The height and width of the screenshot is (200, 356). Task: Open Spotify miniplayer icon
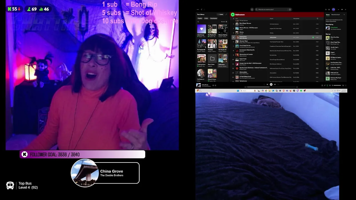343,85
